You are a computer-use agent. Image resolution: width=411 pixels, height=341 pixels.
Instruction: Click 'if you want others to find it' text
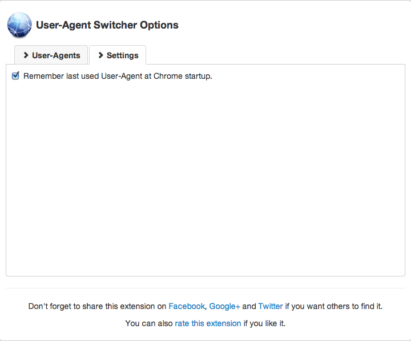tap(333, 306)
